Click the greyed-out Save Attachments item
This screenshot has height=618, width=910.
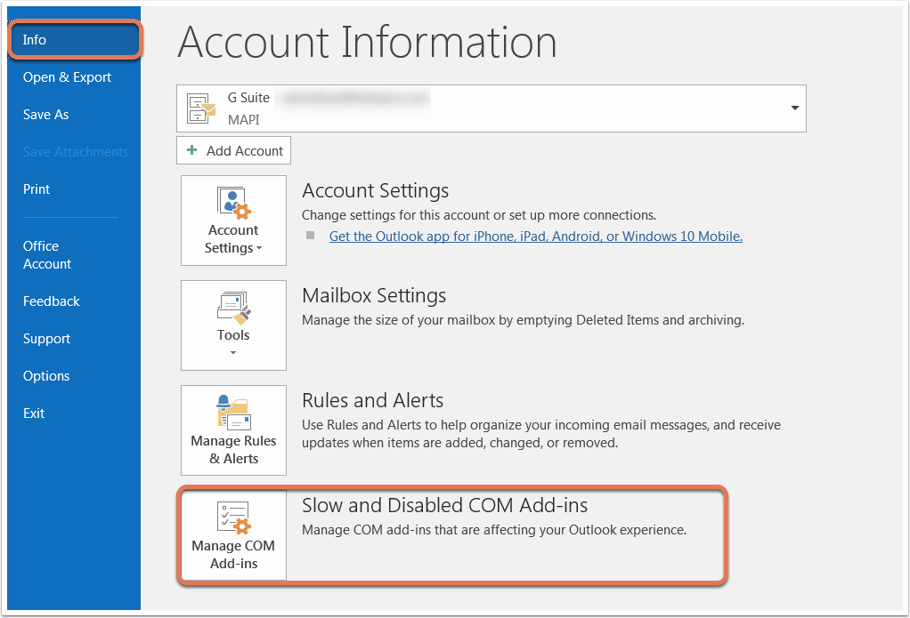(x=76, y=152)
